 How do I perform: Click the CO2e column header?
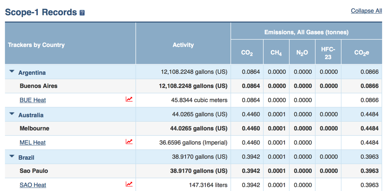tap(361, 53)
